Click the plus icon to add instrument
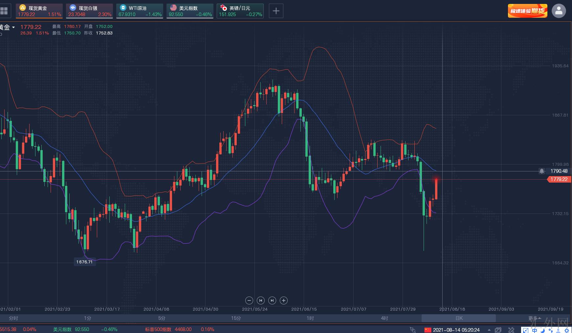Viewport: 572px width, 333px height. pyautogui.click(x=276, y=11)
